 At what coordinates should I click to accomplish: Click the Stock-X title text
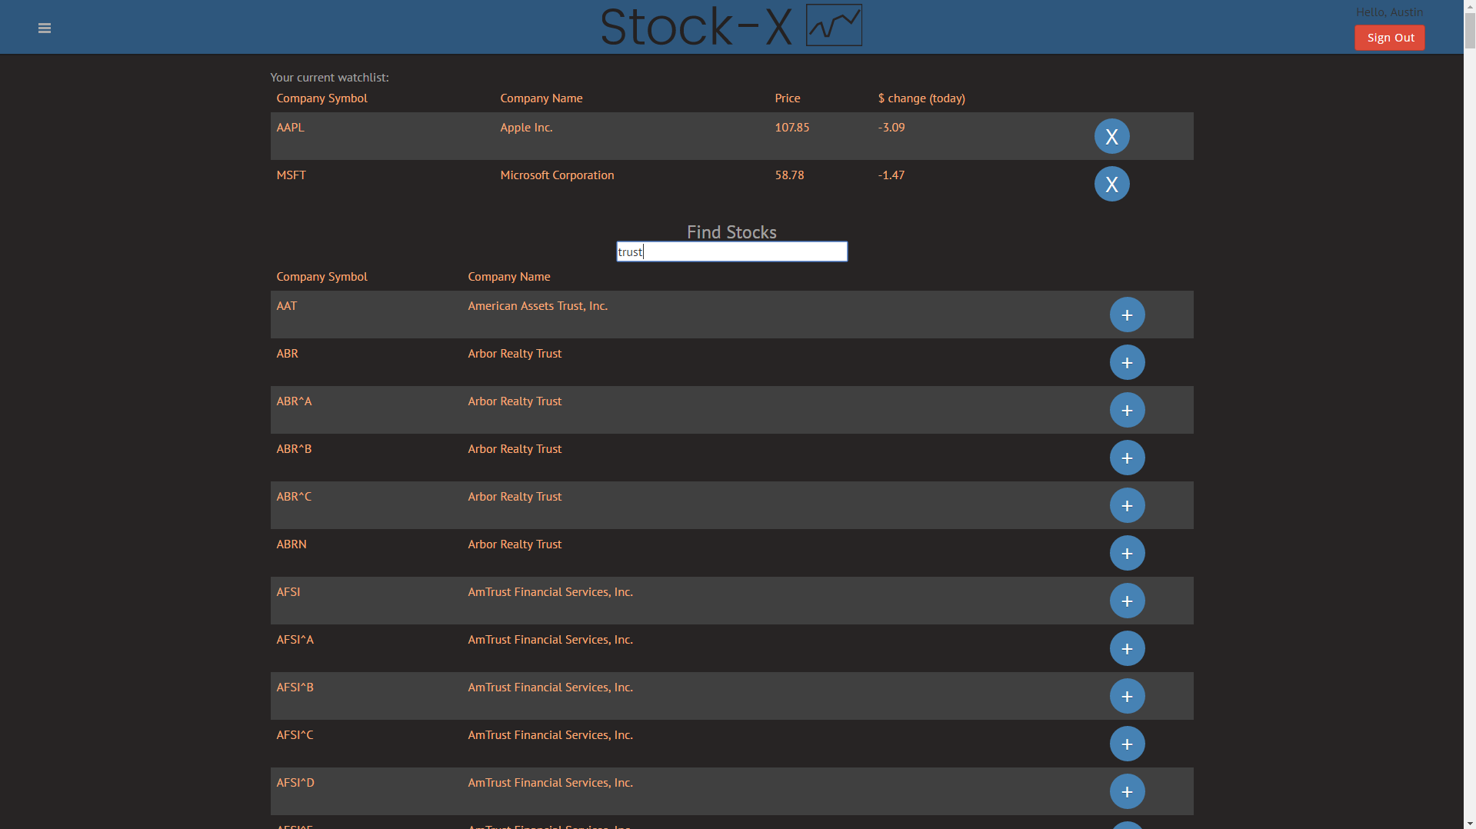point(695,26)
